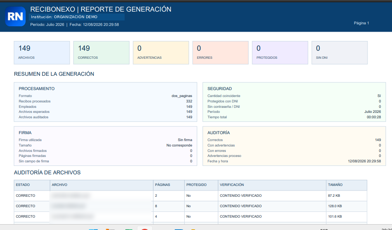Click the AUDITORÍA DE ARCHIVOS heading
The height and width of the screenshot is (230, 392).
point(47,172)
